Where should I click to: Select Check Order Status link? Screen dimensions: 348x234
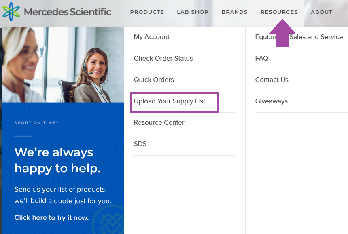tap(163, 59)
